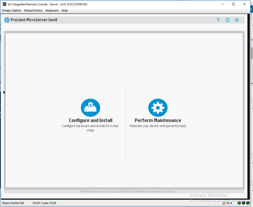253x207 pixels.
Task: Click the right-side scrollbar arrow
Action: (x=252, y=40)
